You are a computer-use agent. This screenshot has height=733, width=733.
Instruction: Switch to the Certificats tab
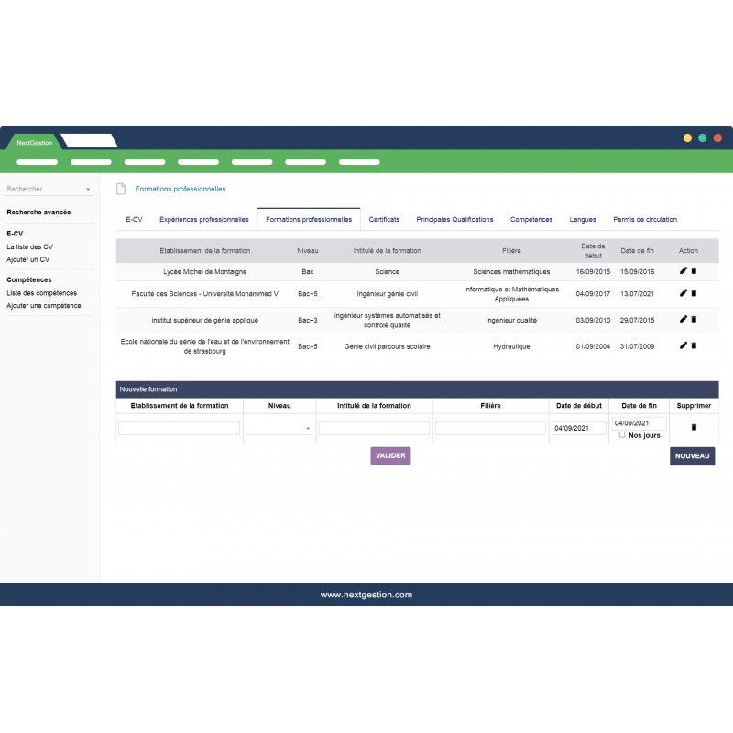tap(384, 220)
